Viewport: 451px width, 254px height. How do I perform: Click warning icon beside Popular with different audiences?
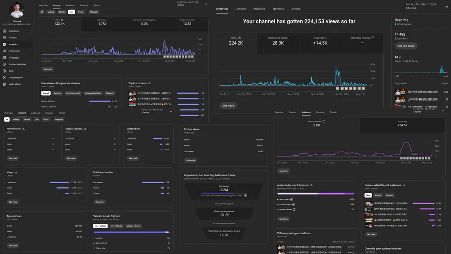[404, 185]
